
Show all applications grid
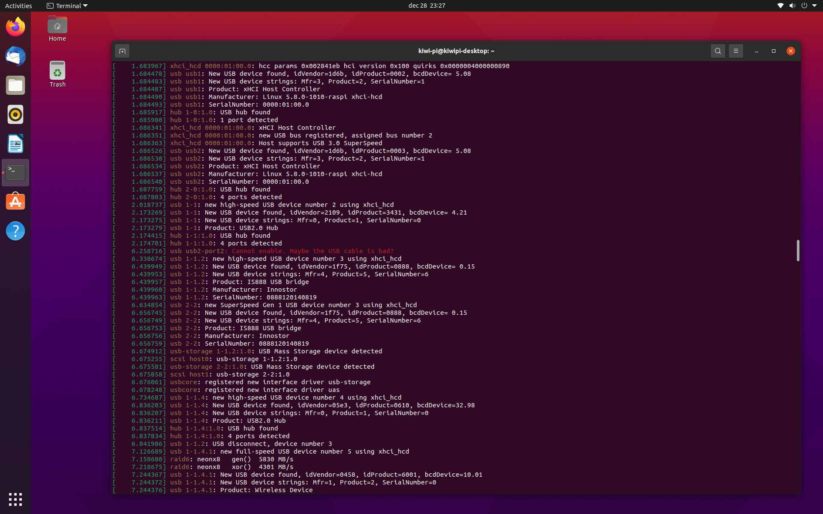pos(15,499)
